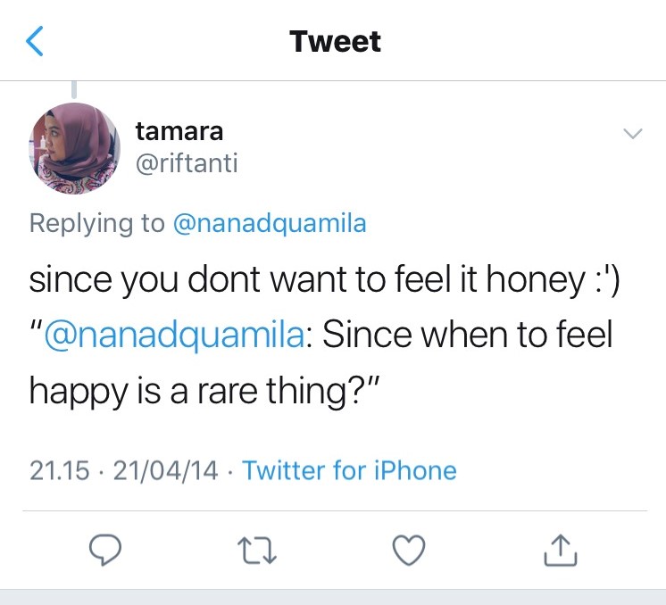
Task: Open @nanadquamila in Replying to line
Action: 270,223
